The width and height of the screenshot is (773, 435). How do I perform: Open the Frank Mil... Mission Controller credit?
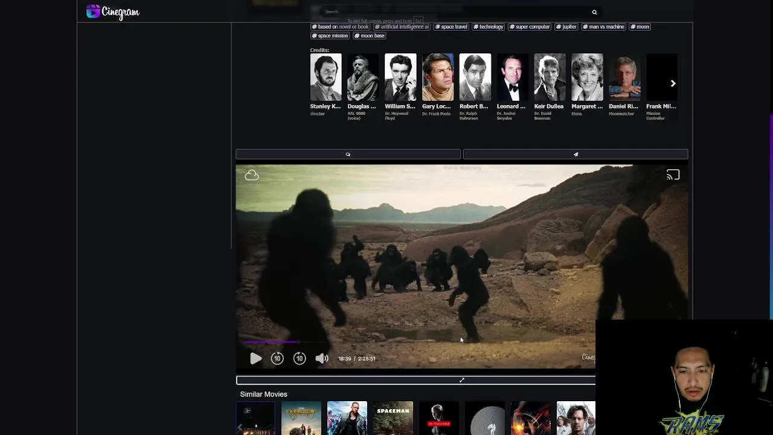click(x=661, y=77)
